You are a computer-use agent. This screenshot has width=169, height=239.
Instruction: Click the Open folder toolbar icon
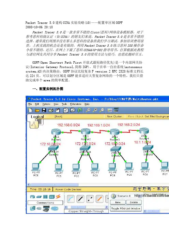(37, 110)
